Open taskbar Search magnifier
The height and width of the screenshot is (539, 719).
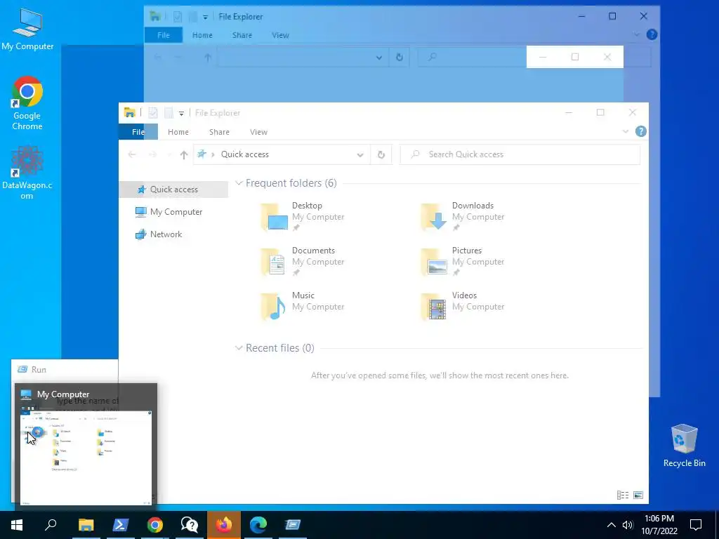[51, 524]
